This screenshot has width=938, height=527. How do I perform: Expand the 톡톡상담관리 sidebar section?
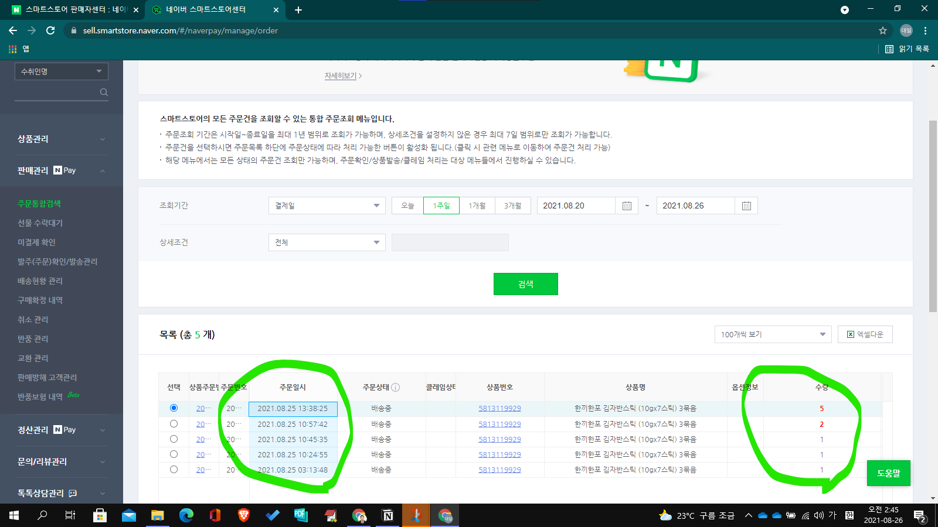(x=62, y=493)
